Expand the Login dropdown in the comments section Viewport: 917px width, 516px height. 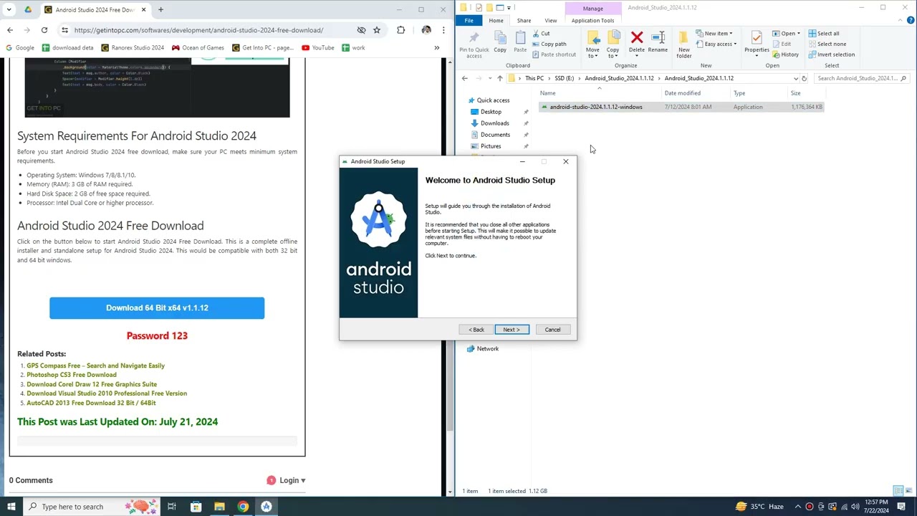pos(292,480)
